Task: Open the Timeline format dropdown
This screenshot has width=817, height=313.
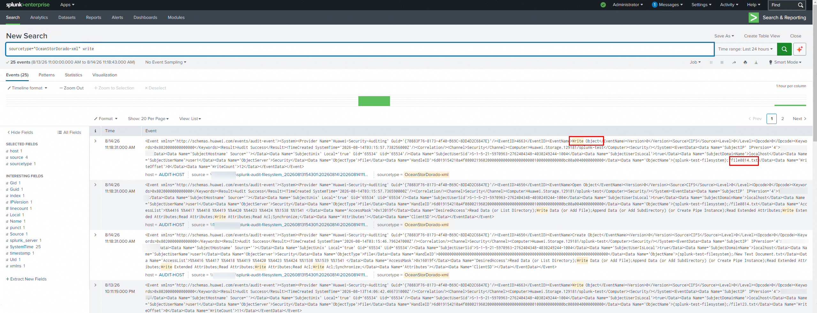Action: coord(27,88)
